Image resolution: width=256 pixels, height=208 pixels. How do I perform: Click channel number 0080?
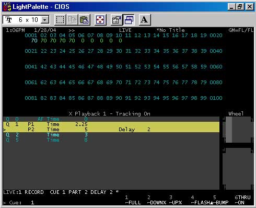(x=216, y=83)
